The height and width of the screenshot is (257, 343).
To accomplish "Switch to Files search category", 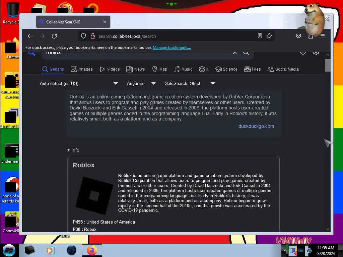I will coord(253,69).
